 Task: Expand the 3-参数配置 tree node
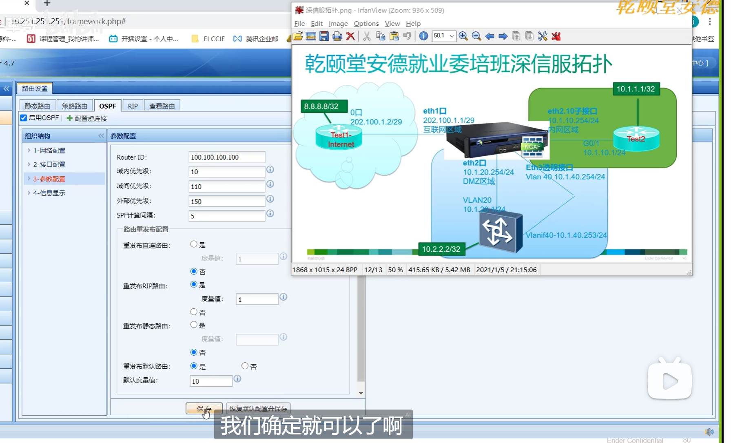click(x=29, y=178)
